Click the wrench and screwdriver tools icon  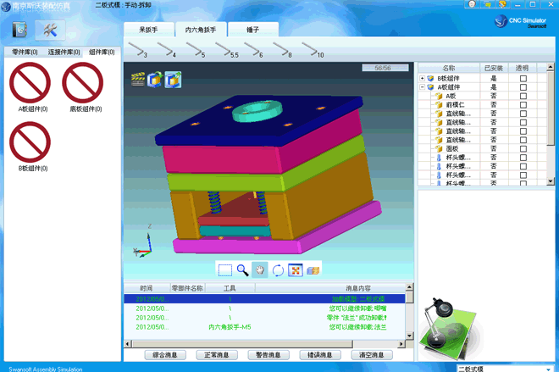(49, 31)
